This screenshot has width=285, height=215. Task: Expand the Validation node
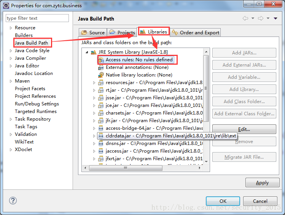[11, 134]
